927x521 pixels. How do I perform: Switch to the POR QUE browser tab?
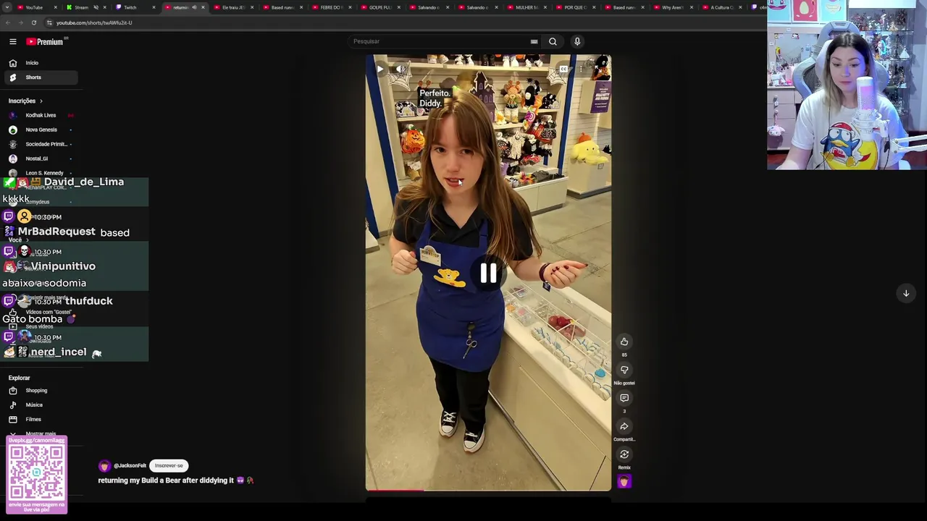pos(576,7)
